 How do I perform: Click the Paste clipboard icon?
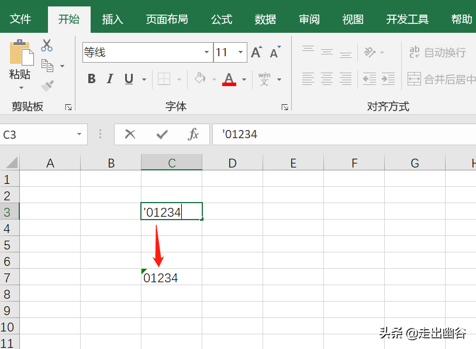point(21,52)
